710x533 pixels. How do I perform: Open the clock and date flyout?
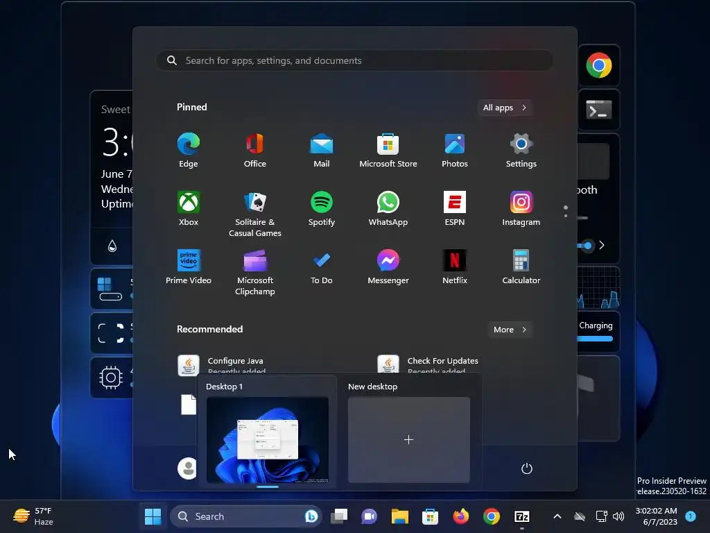click(x=656, y=516)
